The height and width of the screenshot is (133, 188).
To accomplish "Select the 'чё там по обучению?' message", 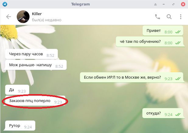I will coord(149,42).
